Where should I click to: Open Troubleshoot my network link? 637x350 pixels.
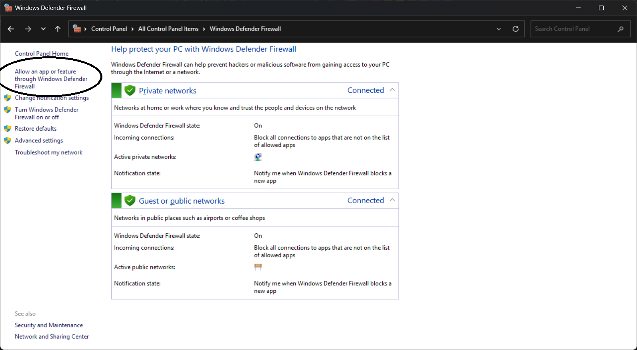click(x=48, y=152)
